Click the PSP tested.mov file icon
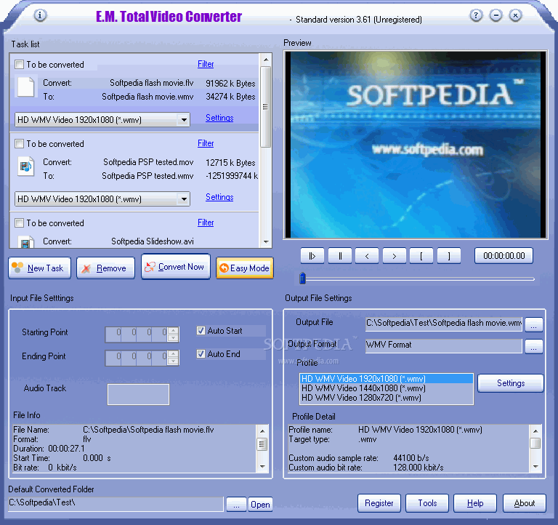Screen dimensions: 558x525 pyautogui.click(x=26, y=167)
